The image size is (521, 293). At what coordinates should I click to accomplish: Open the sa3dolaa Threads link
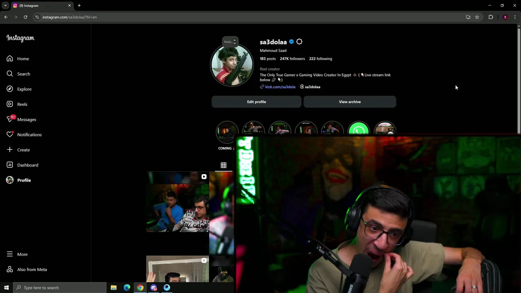click(x=310, y=87)
